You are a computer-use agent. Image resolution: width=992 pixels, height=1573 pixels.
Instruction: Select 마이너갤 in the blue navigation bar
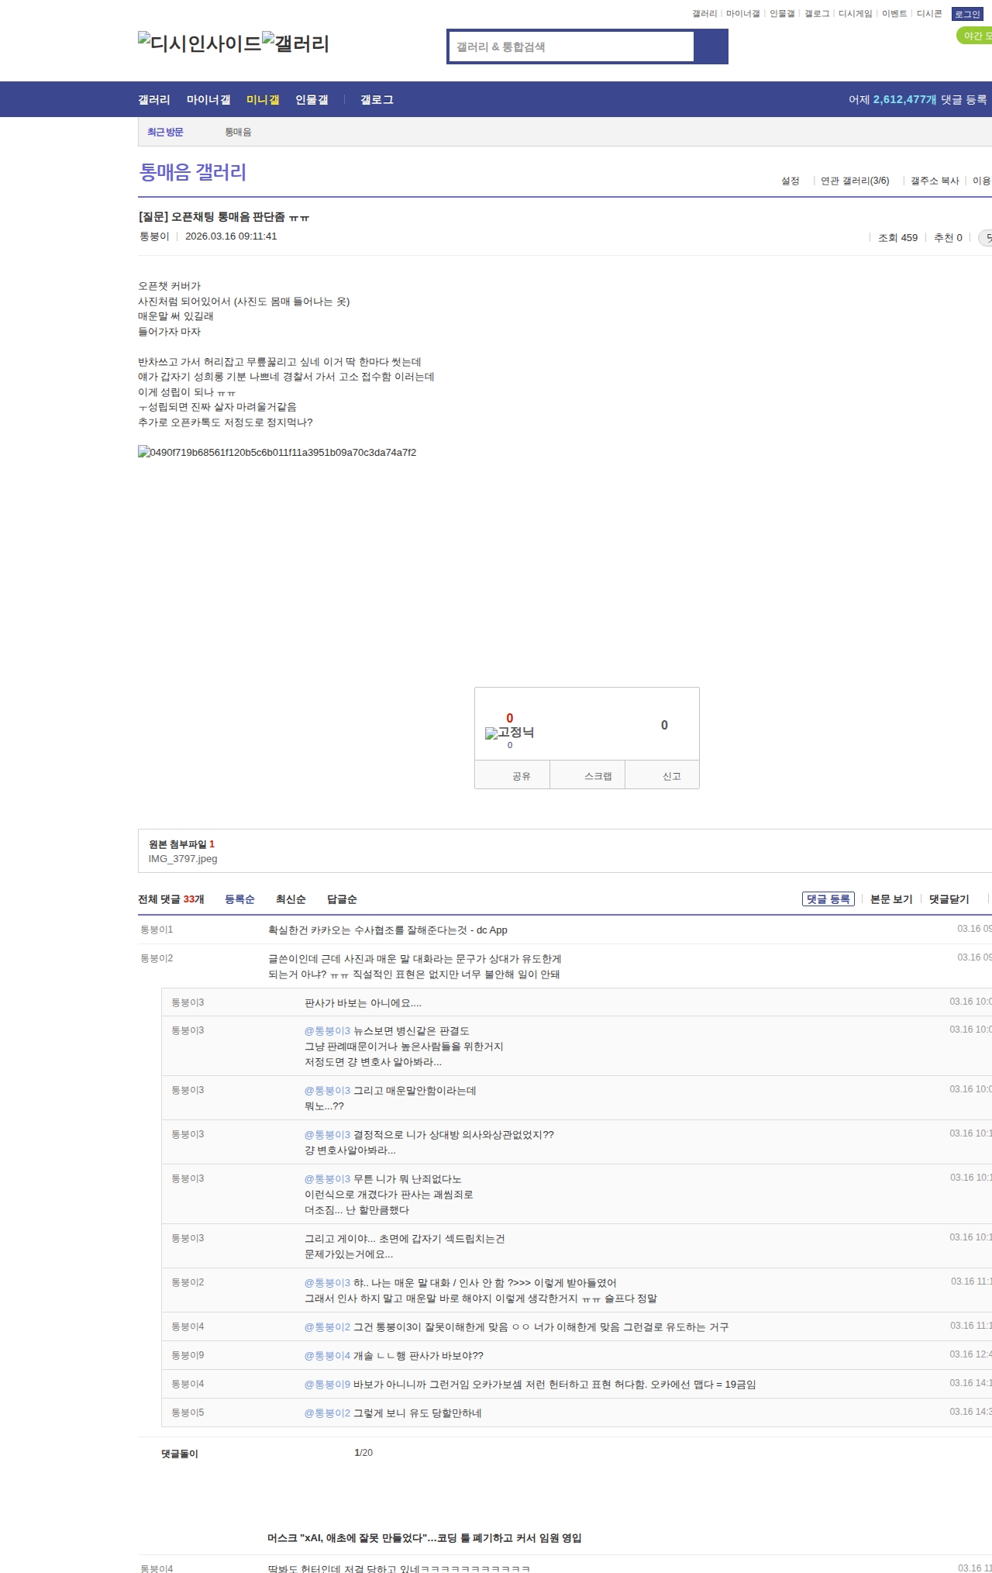click(208, 100)
